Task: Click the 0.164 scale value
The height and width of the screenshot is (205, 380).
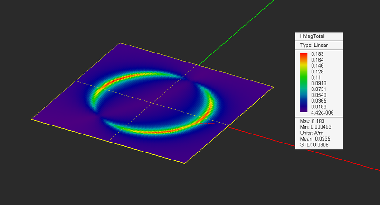Action: tap(317, 60)
